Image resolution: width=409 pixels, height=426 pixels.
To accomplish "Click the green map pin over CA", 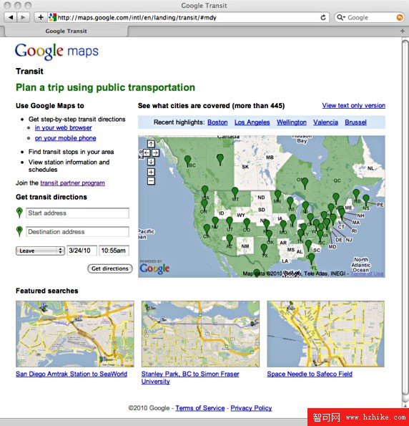I will [207, 229].
